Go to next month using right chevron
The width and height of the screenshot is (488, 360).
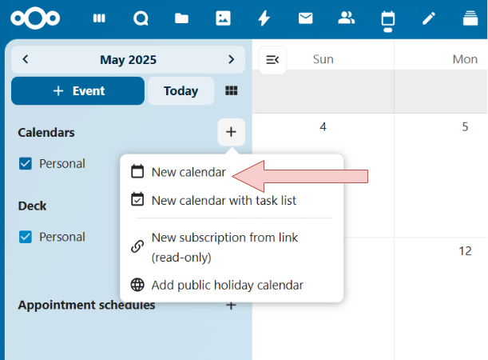(231, 59)
